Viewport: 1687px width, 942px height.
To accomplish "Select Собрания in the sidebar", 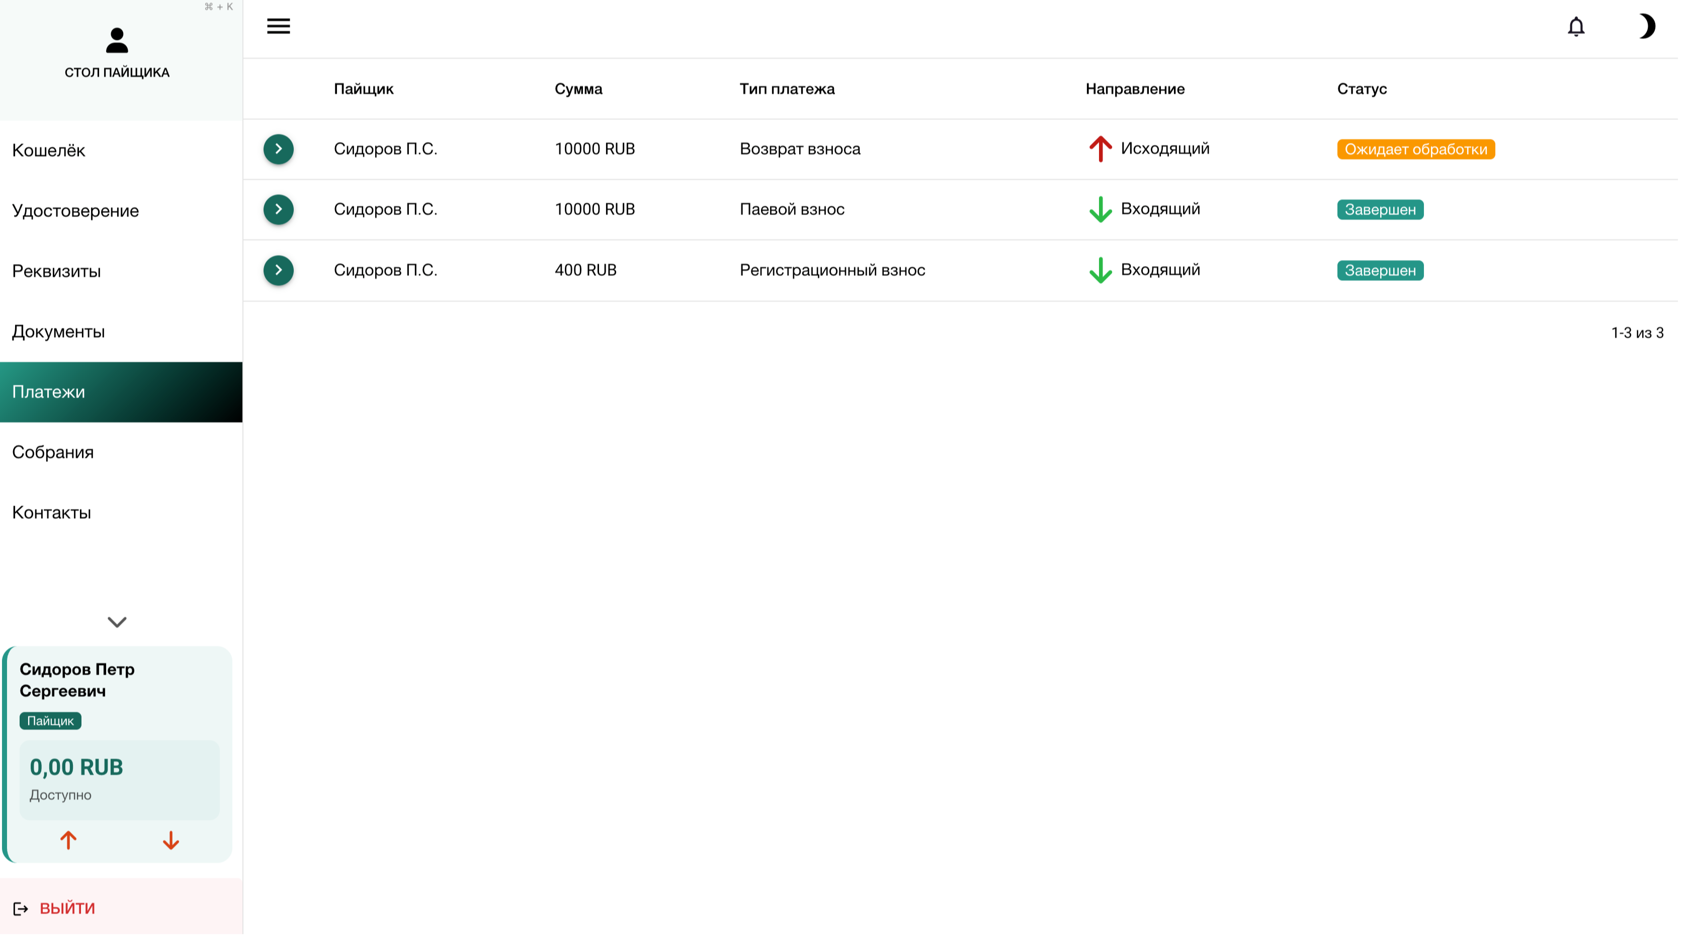I will (x=53, y=452).
